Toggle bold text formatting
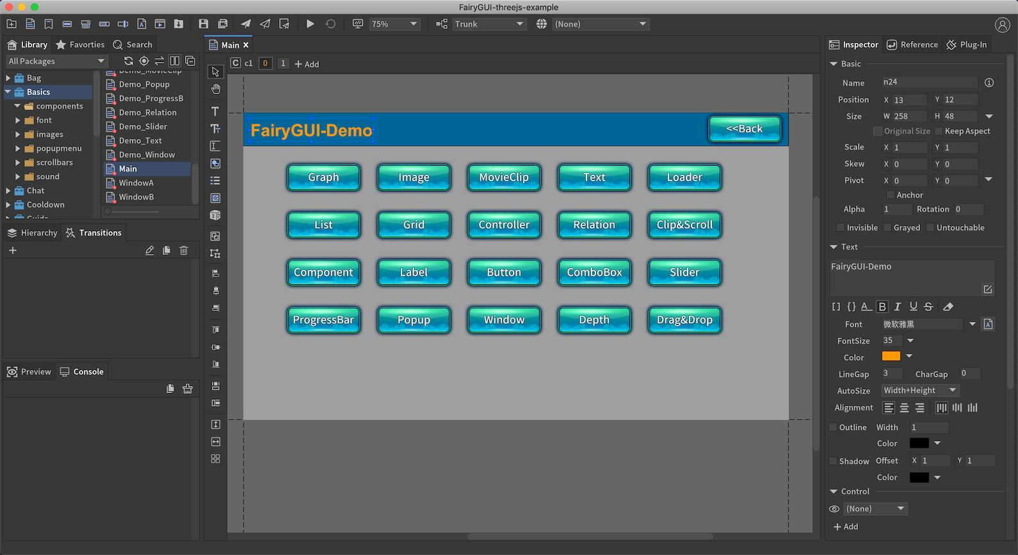1018x555 pixels. (x=882, y=307)
